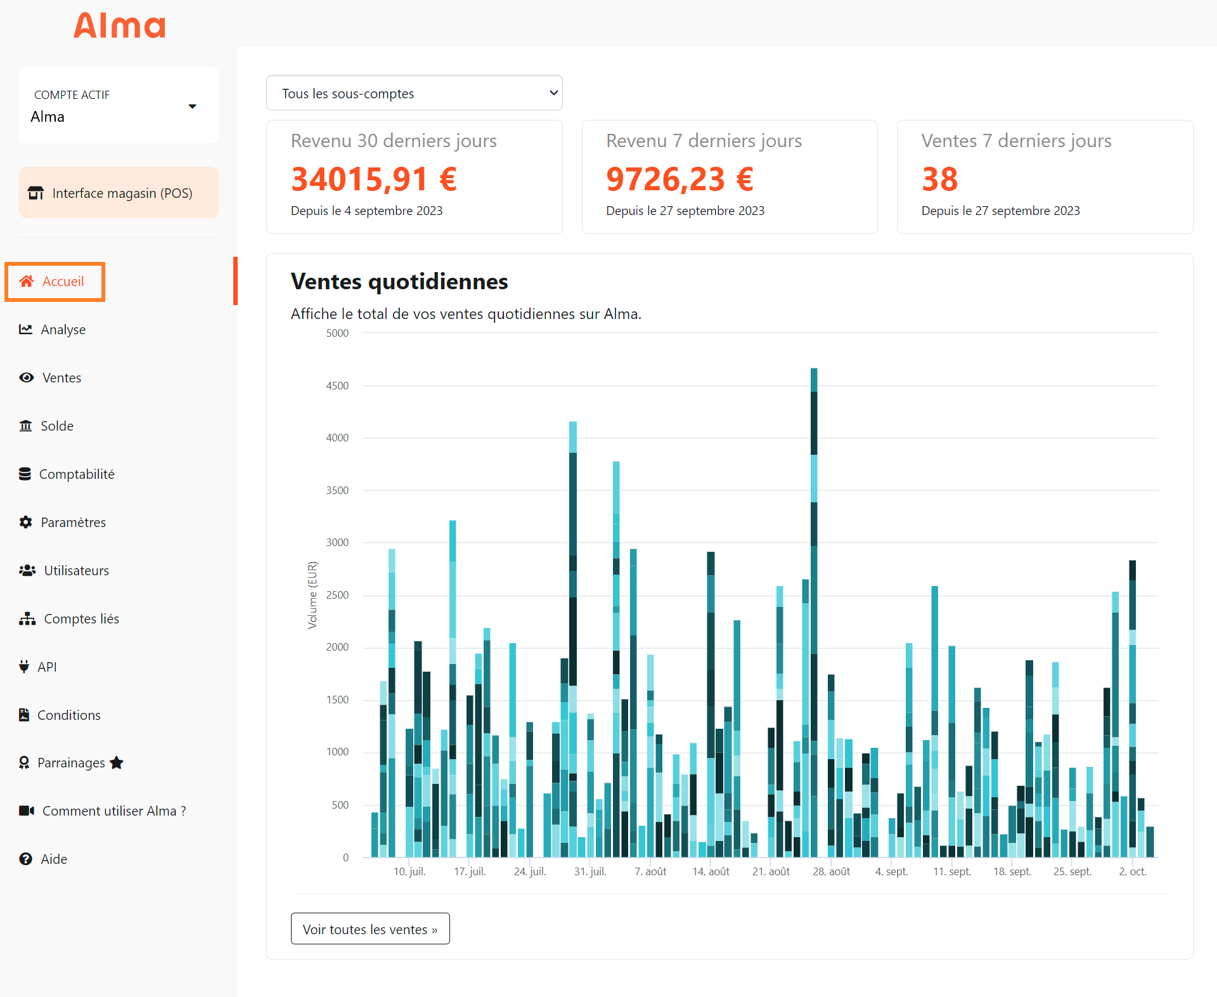Switch to Interface magasin (POS)

[118, 192]
